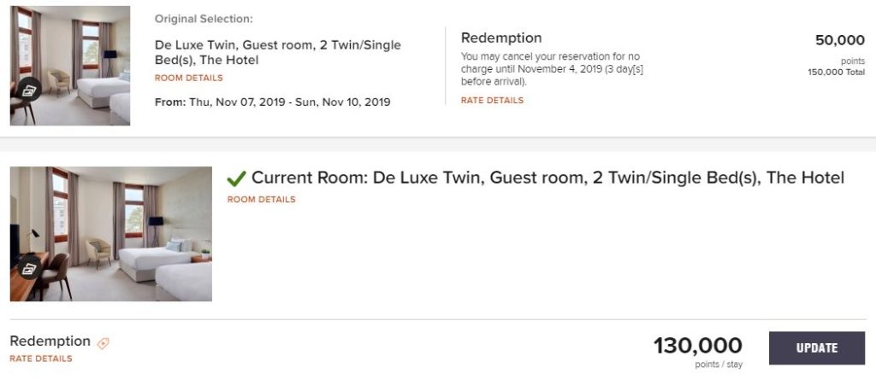
Task: Open Room Details under Original Selection
Action: point(189,78)
